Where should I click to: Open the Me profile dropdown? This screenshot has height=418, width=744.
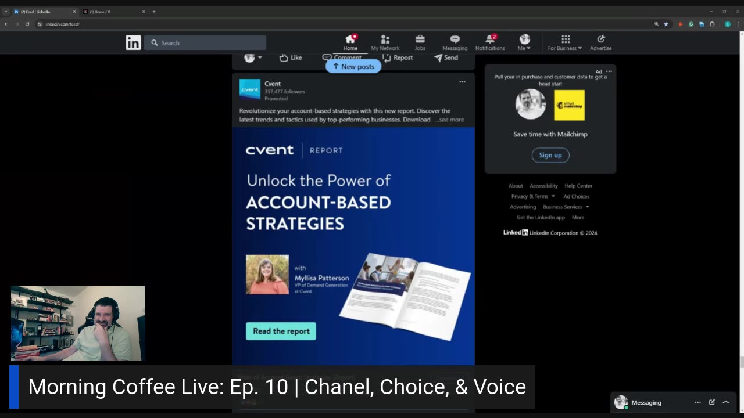[524, 42]
